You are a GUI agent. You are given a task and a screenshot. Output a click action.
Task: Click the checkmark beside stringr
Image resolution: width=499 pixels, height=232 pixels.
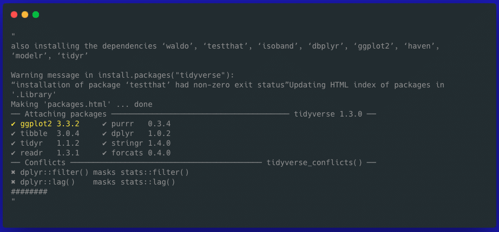[x=104, y=143]
